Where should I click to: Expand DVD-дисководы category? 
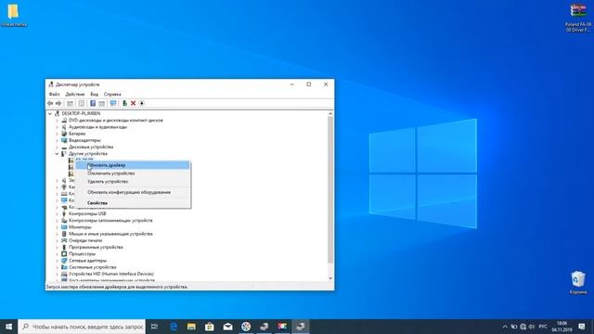(58, 120)
